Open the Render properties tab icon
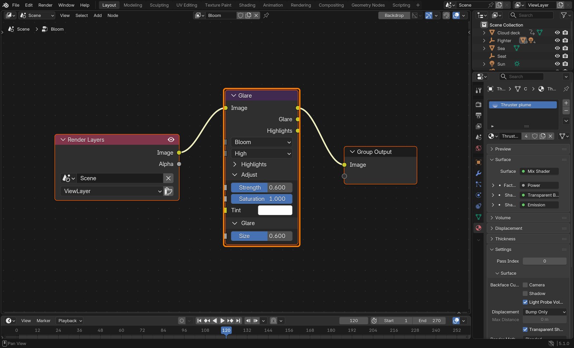574x348 pixels. pyautogui.click(x=478, y=104)
